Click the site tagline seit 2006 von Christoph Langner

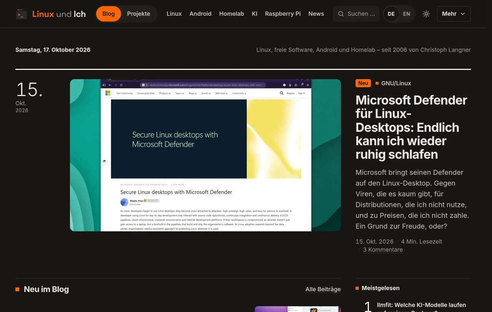point(364,50)
